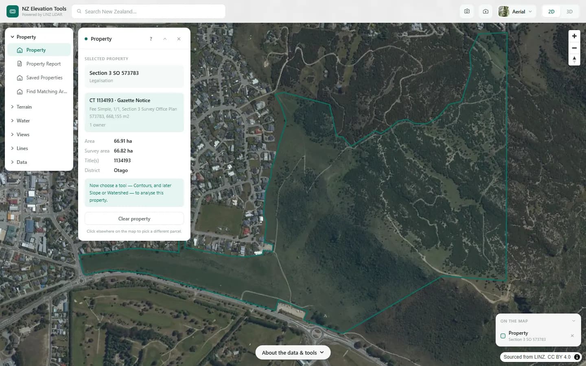Toggle the Property layer swatch in legend
Image resolution: width=586 pixels, height=366 pixels.
coord(503,336)
